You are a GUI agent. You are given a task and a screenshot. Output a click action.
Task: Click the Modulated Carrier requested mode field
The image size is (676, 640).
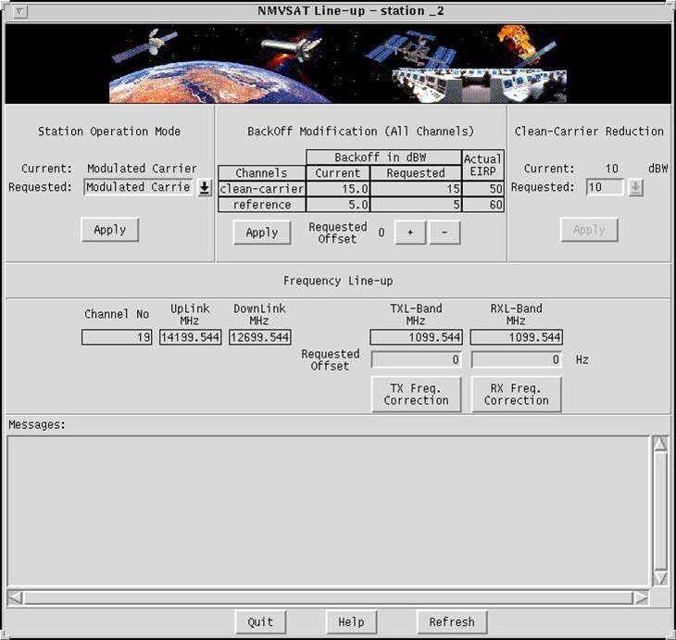138,188
